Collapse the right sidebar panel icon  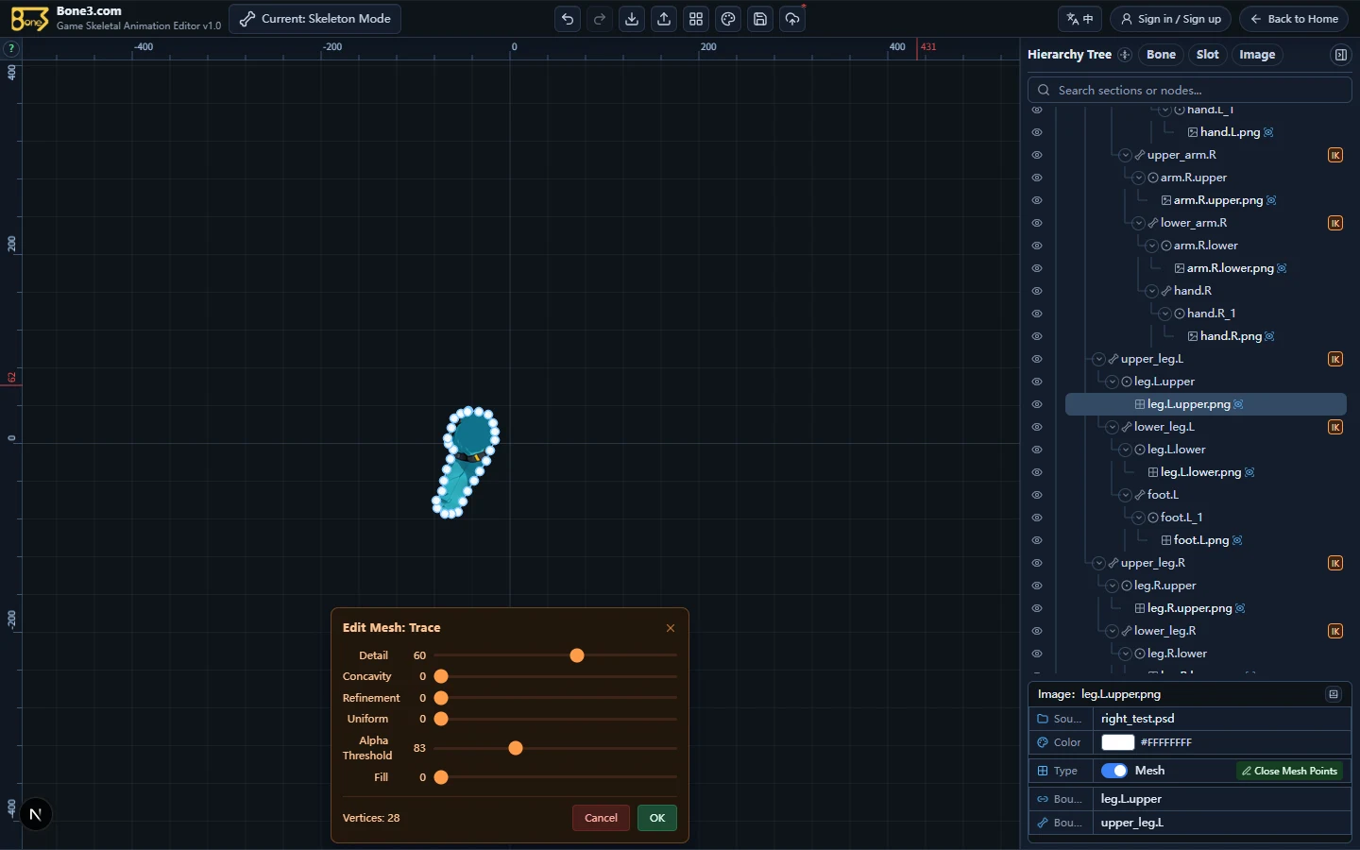click(1340, 55)
